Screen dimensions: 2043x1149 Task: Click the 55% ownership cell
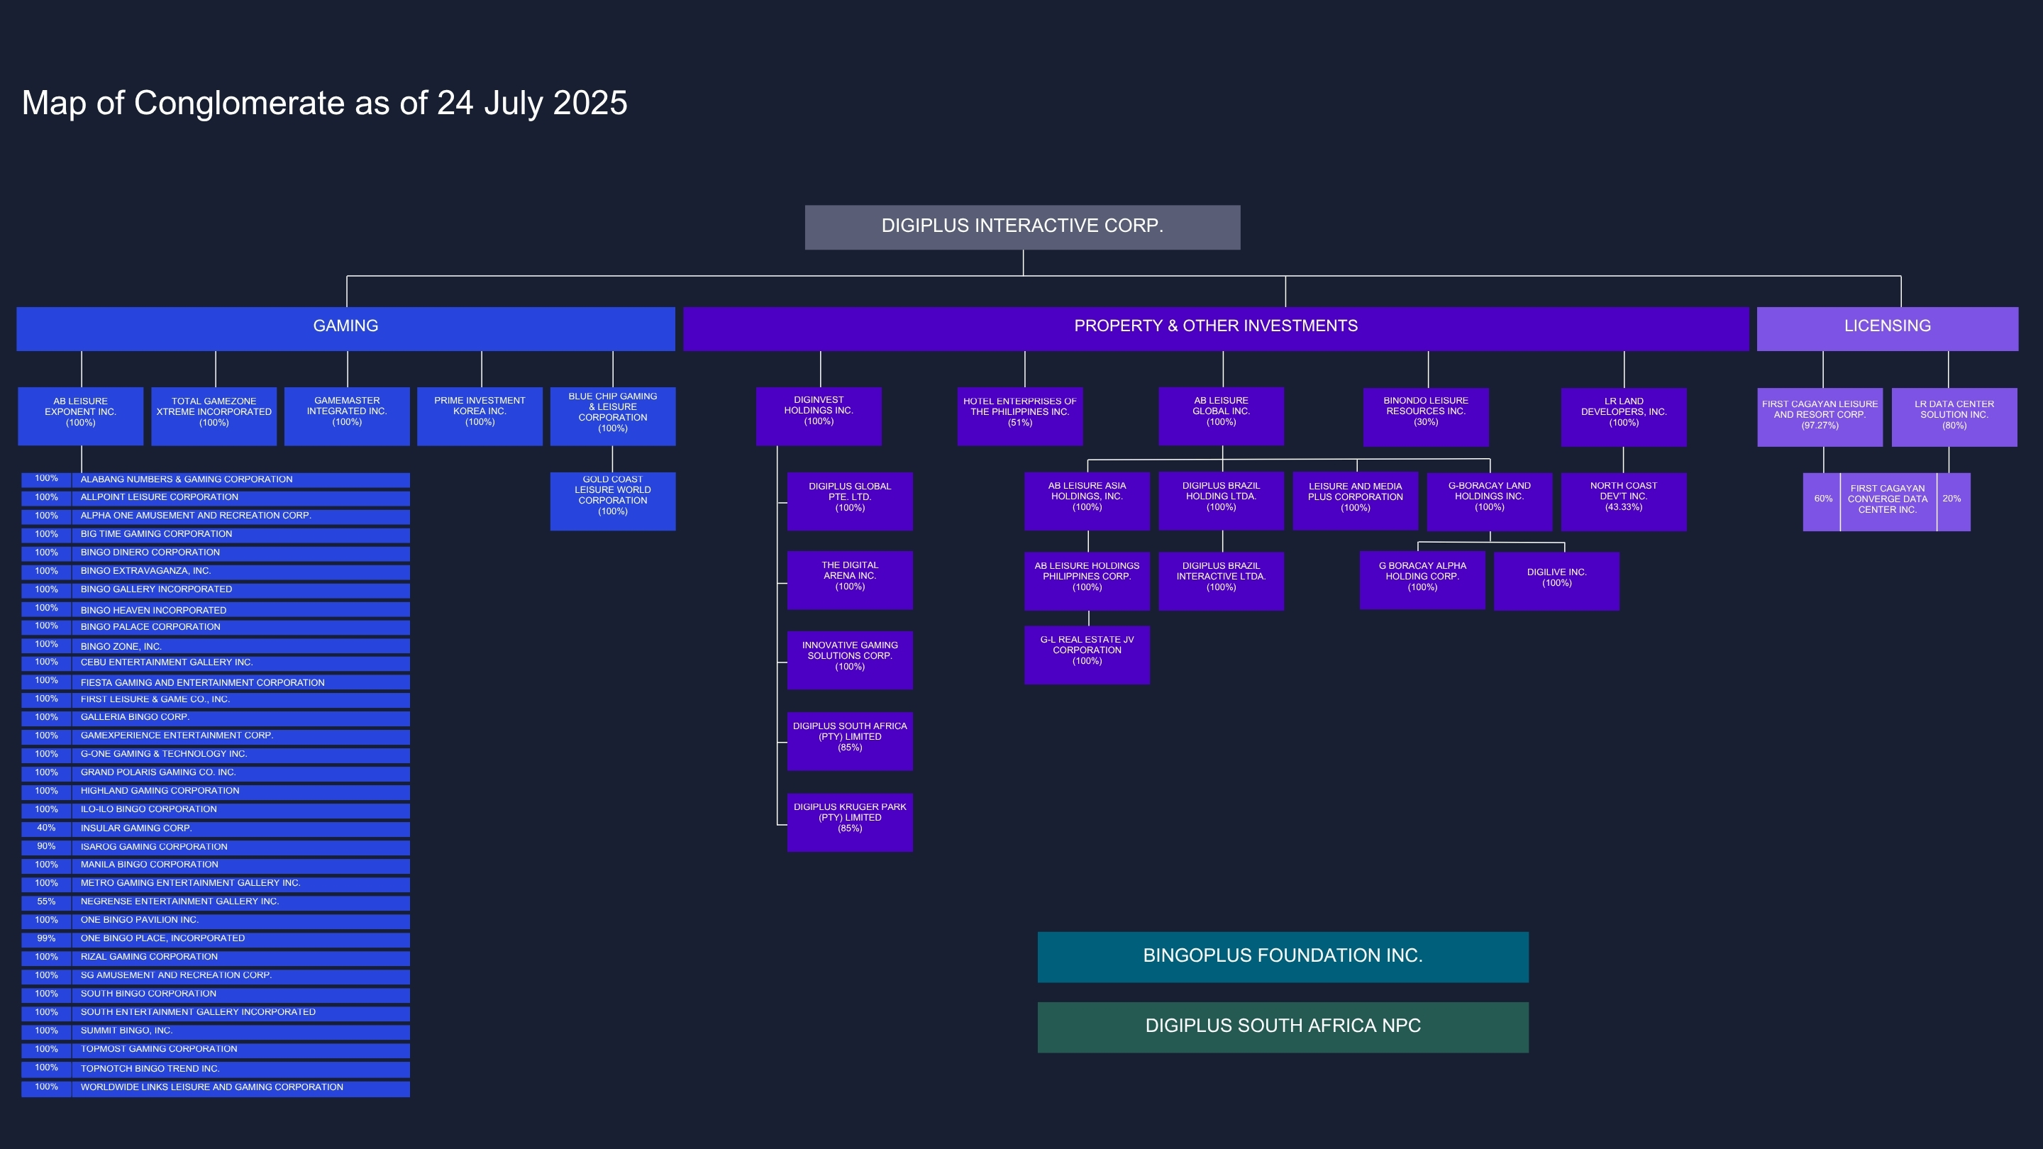pos(46,902)
